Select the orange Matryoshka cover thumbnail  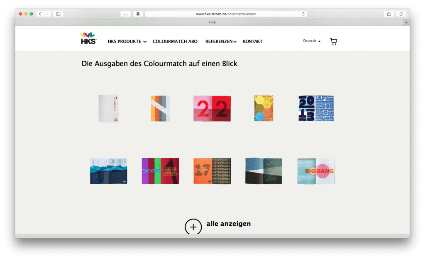pyautogui.click(x=212, y=171)
